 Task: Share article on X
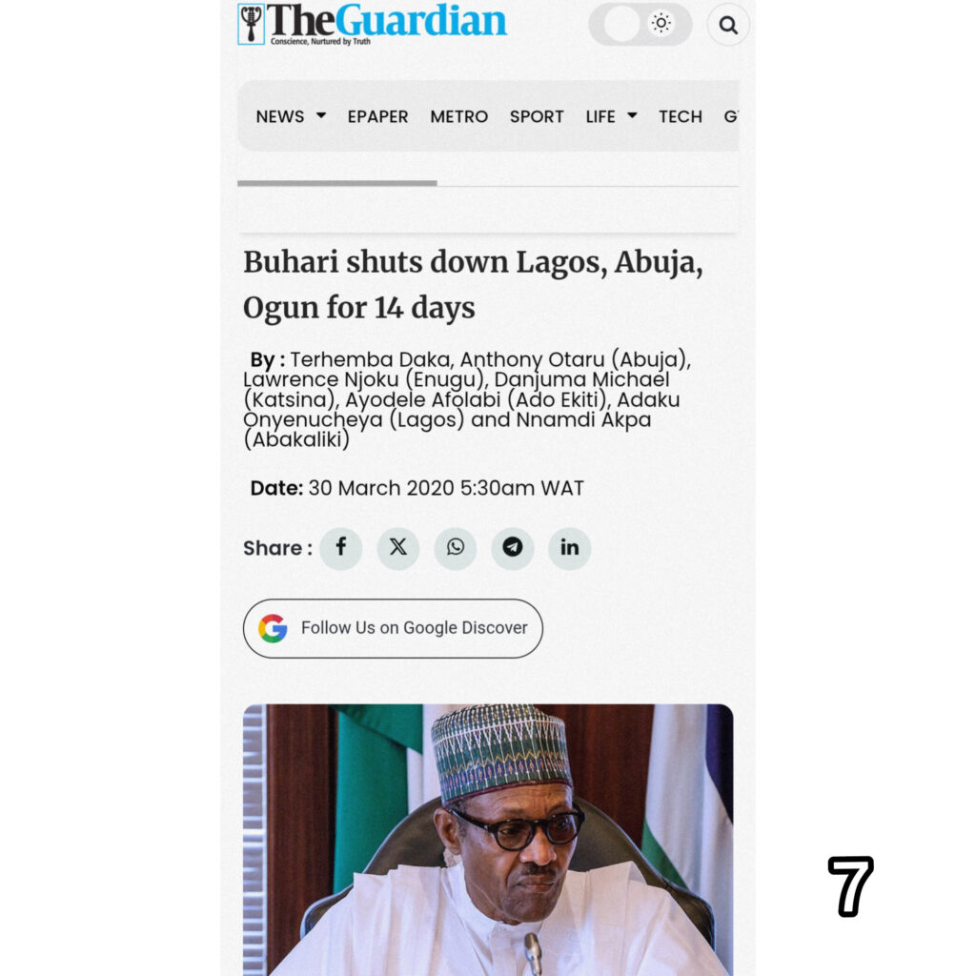point(397,548)
